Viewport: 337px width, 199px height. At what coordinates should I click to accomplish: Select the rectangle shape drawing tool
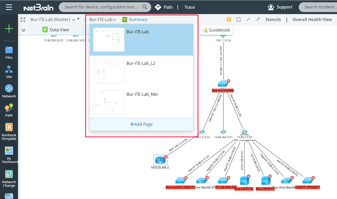pos(238,19)
